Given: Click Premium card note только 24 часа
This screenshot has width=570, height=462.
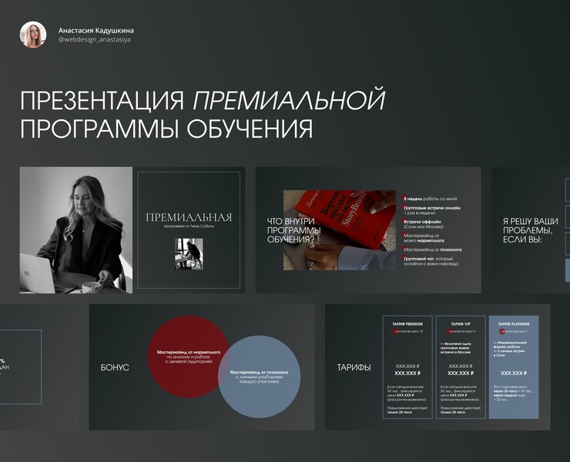Looking at the screenshot, I should pyautogui.click(x=400, y=413).
